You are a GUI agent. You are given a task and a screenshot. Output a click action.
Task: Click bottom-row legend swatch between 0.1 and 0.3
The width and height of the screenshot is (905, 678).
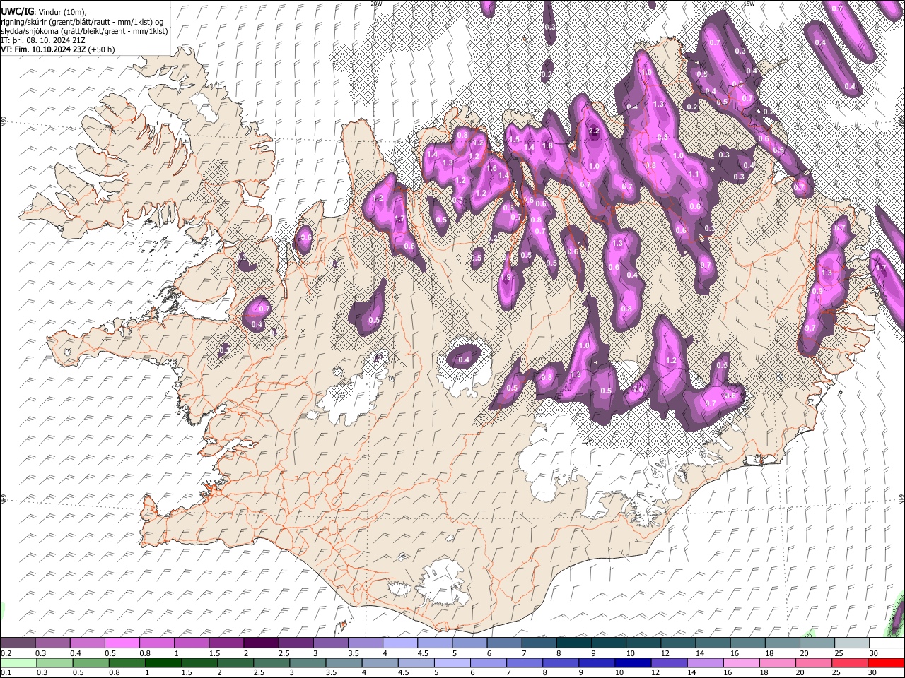(x=19, y=662)
